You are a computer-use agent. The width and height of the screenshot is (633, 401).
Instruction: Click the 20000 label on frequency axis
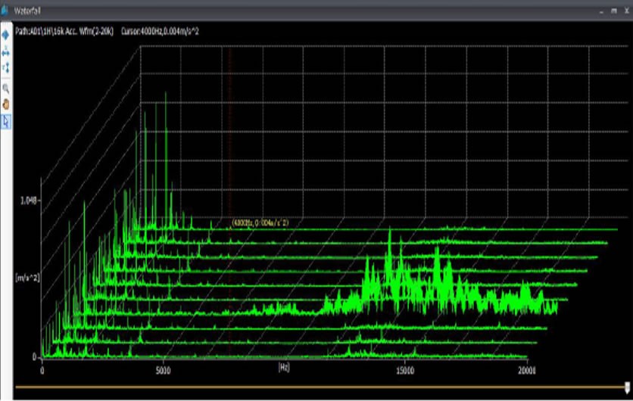point(527,371)
